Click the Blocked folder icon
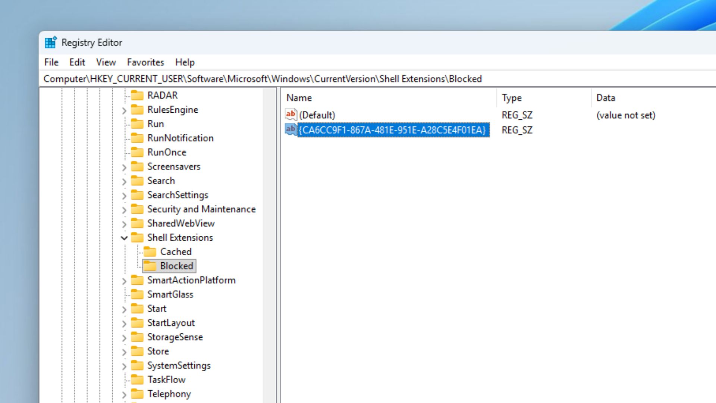 click(x=150, y=266)
